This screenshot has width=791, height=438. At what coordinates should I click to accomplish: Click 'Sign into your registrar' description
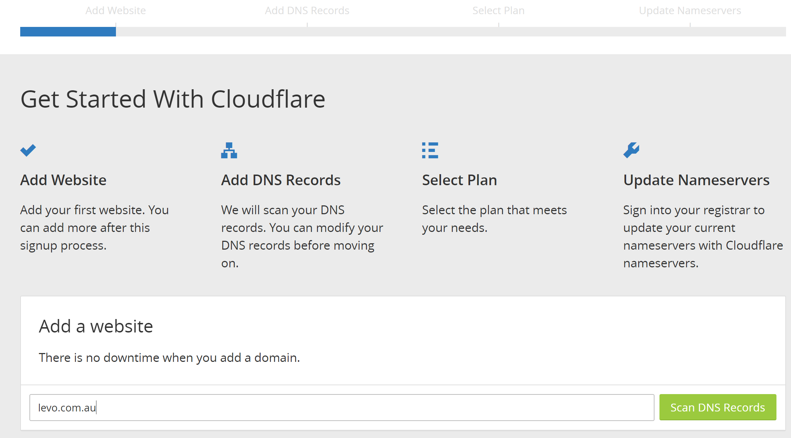click(x=703, y=237)
